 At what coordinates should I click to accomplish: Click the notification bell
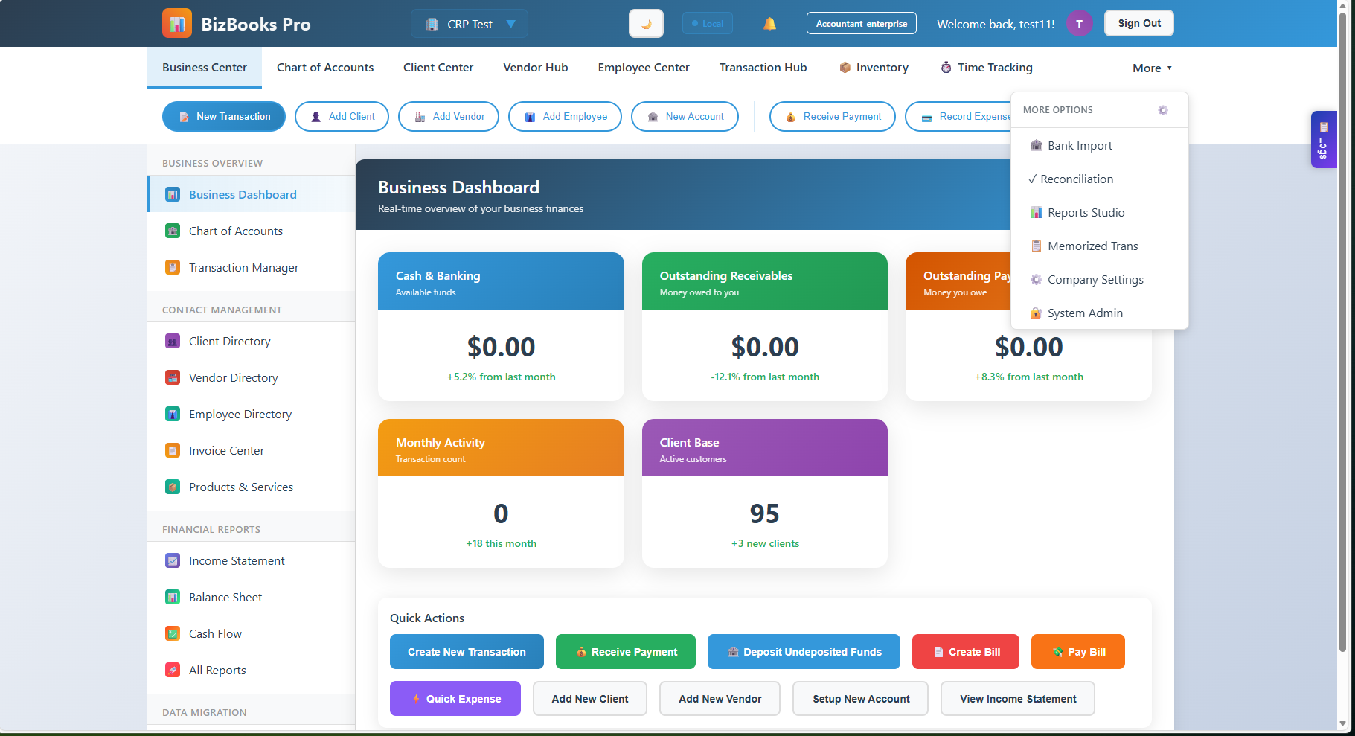click(x=769, y=23)
